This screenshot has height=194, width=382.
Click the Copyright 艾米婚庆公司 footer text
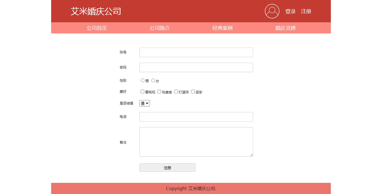pos(191,189)
